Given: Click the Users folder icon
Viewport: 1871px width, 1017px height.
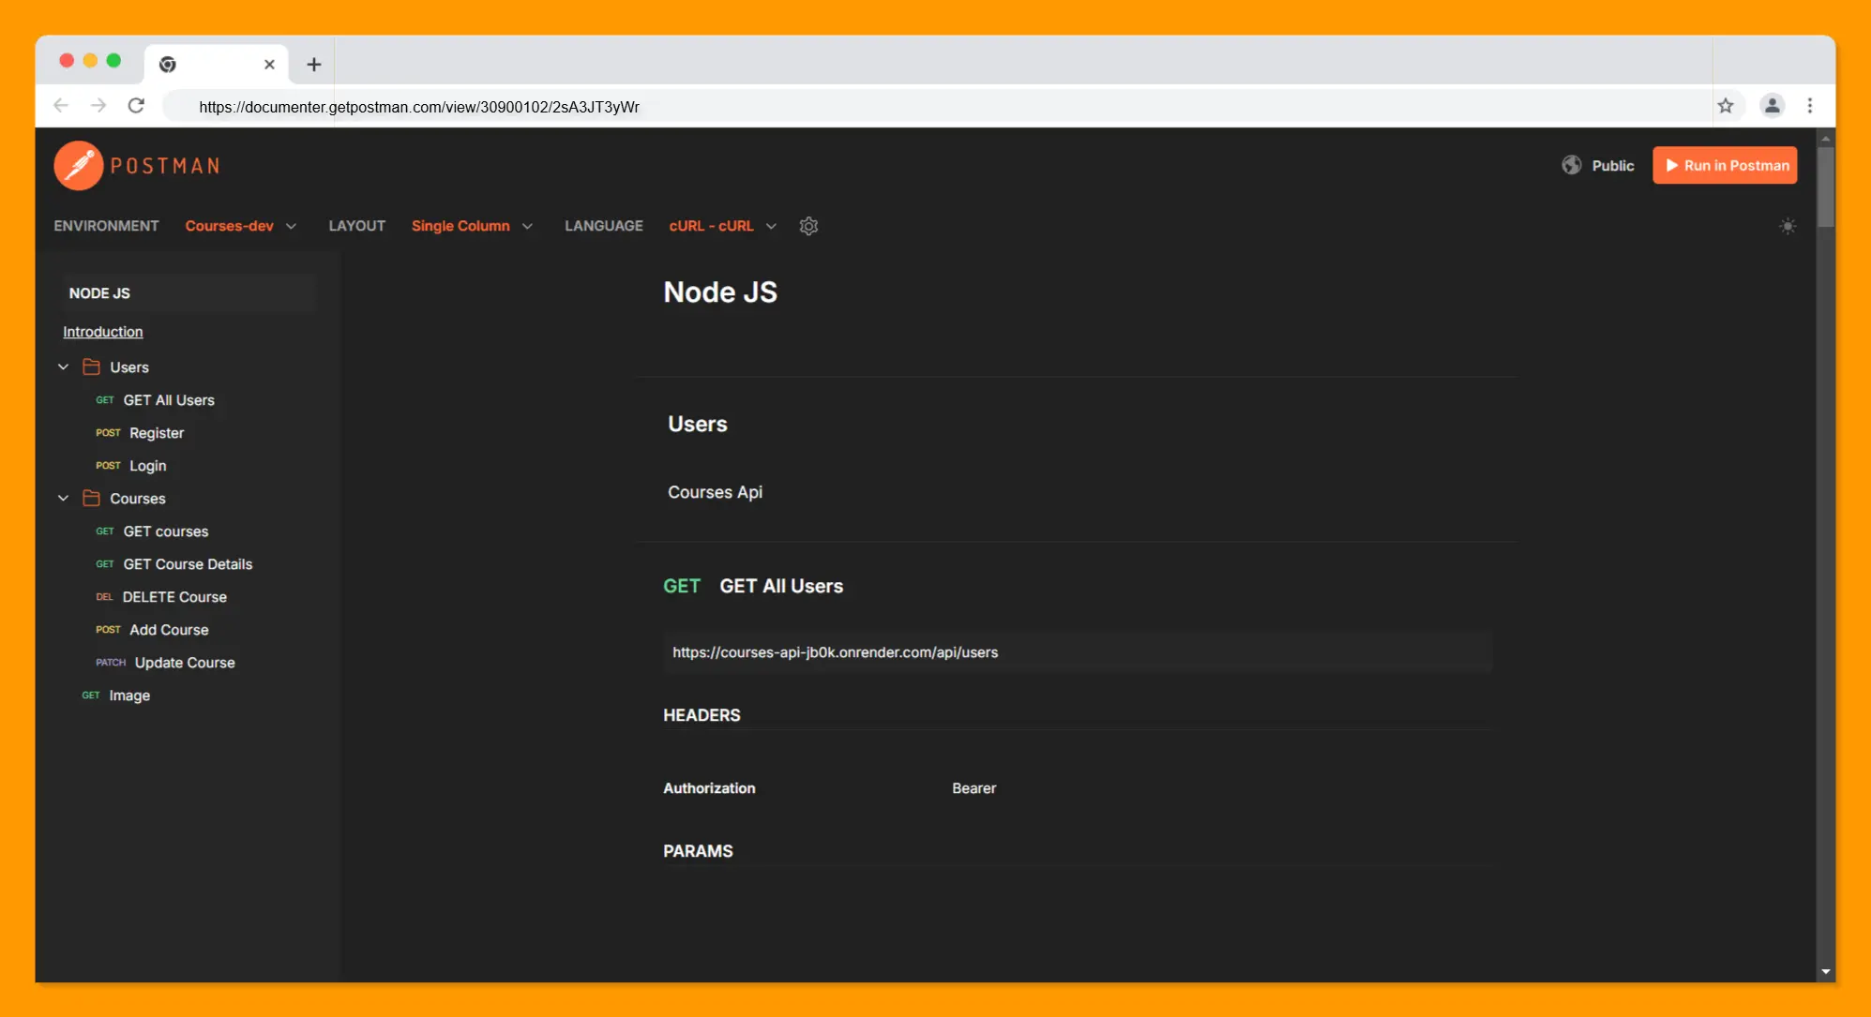Looking at the screenshot, I should (91, 366).
